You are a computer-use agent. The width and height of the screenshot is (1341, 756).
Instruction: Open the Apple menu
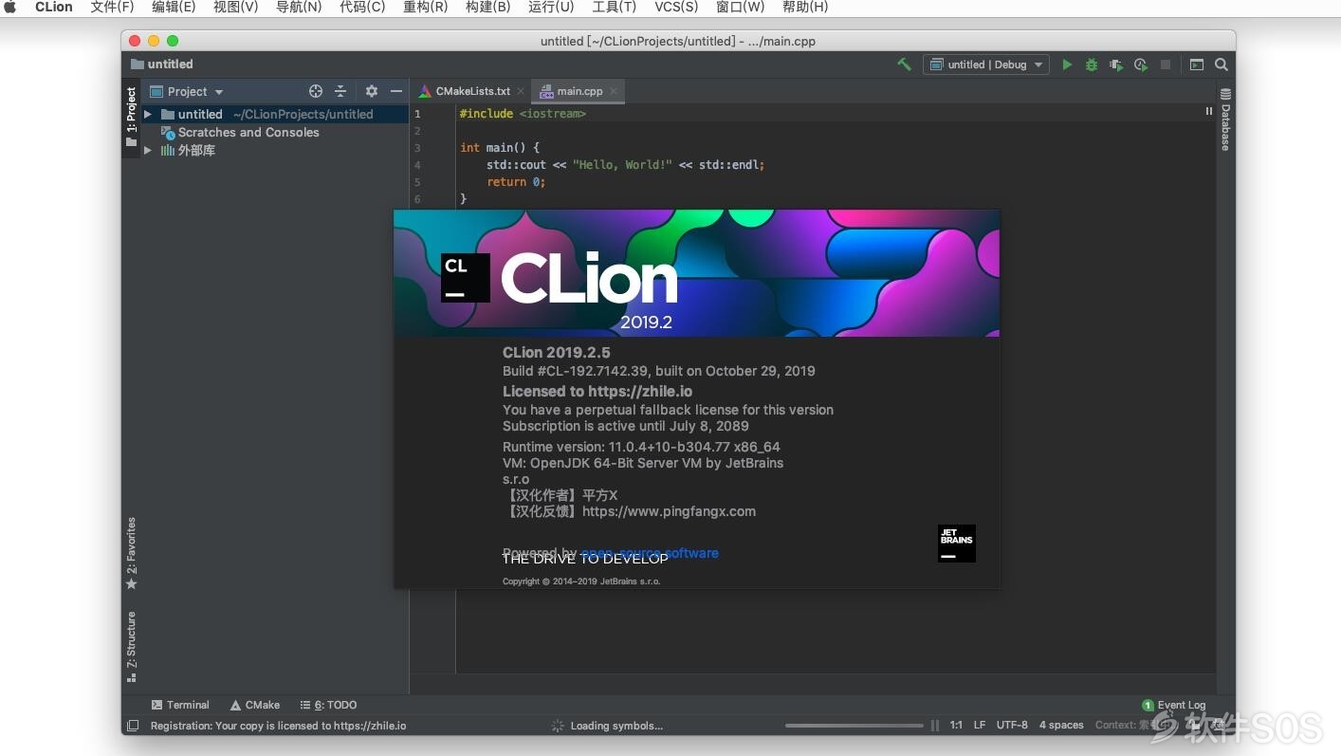[x=10, y=7]
